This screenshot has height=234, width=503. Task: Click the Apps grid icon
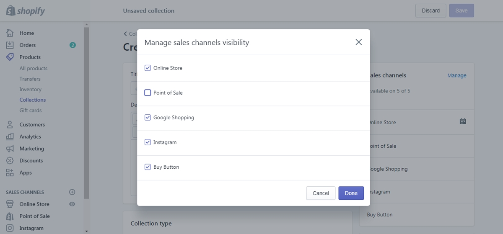[x=10, y=172]
